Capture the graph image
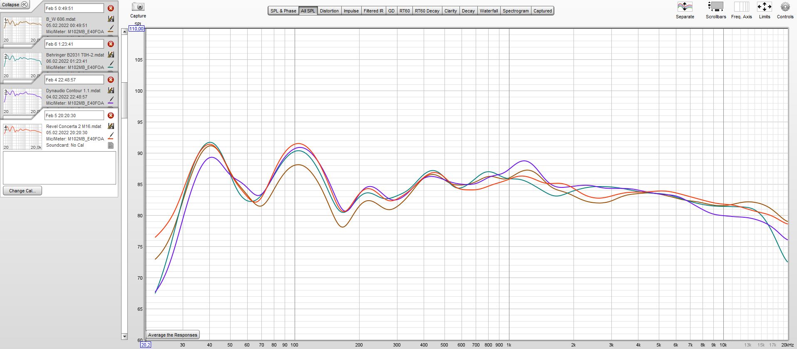Screen dimensions: 797x349 [x=138, y=10]
